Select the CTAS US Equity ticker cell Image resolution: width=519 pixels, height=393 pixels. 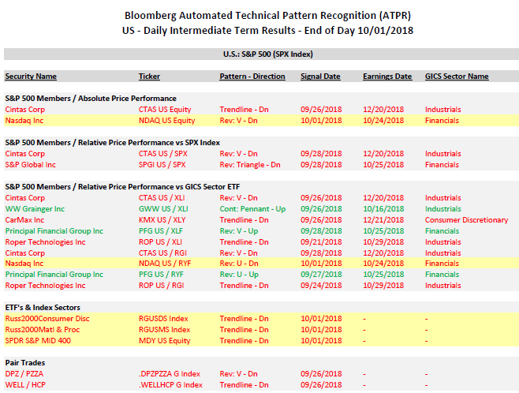pos(165,110)
